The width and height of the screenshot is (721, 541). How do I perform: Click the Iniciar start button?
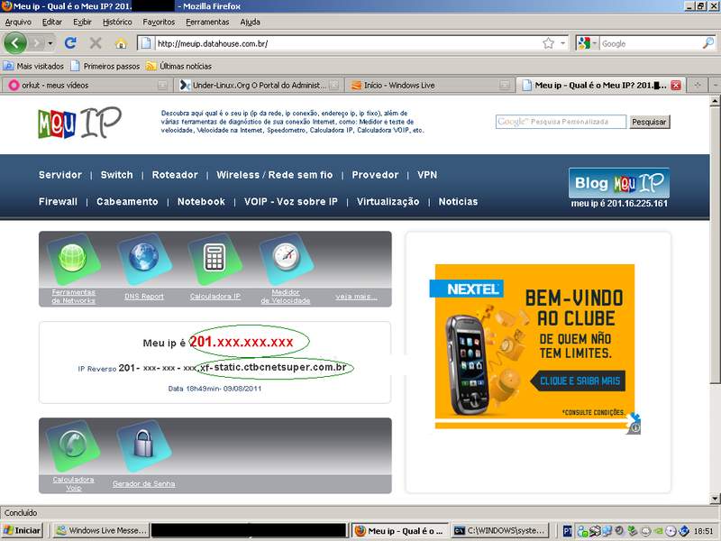coord(22,530)
